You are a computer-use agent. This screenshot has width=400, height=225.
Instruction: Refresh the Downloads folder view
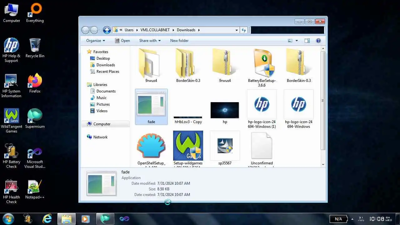[244, 30]
